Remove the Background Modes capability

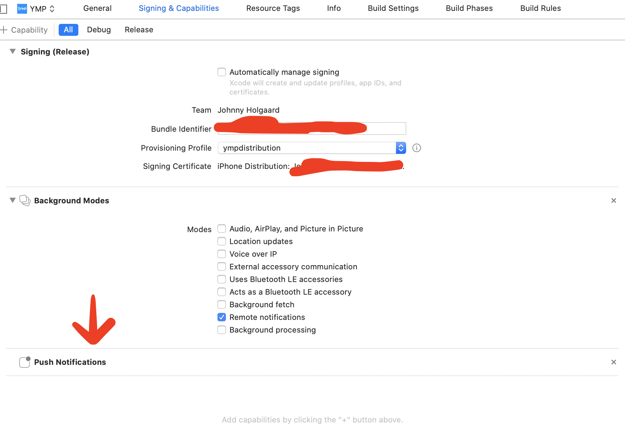pyautogui.click(x=613, y=200)
